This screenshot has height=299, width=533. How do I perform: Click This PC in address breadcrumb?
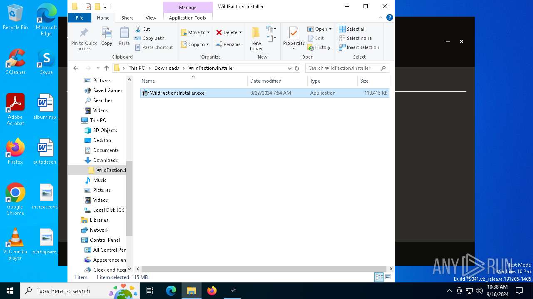pos(137,68)
